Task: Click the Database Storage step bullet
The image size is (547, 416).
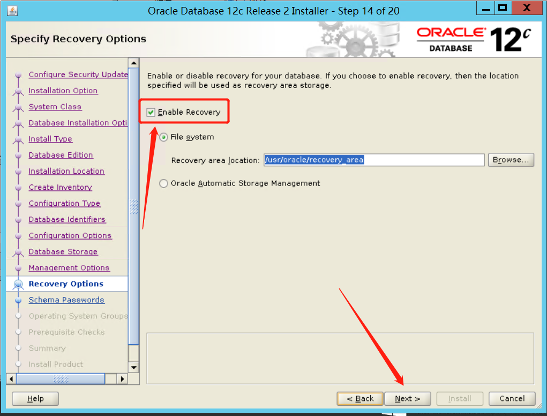Action: (18, 252)
